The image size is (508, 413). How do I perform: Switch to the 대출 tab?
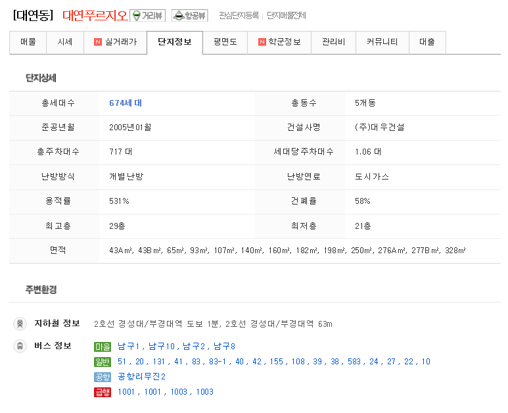pyautogui.click(x=427, y=42)
